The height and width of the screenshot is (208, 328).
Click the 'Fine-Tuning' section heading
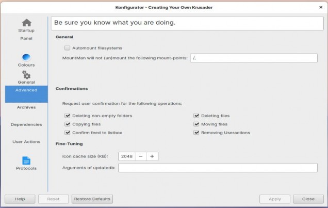point(69,144)
